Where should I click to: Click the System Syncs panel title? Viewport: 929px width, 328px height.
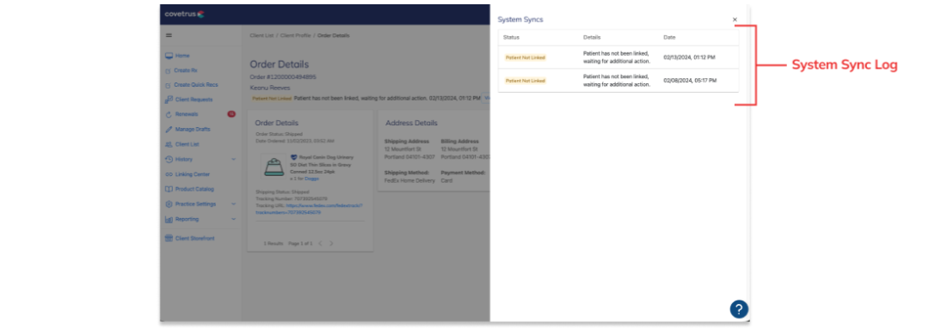(520, 20)
